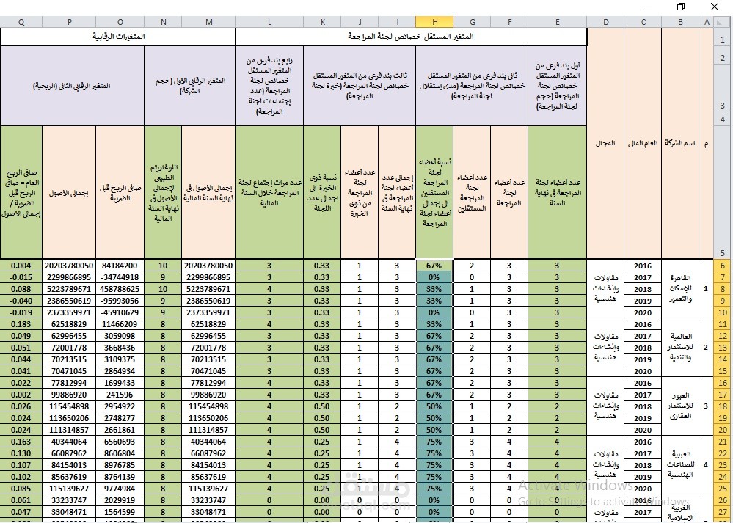This screenshot has width=733, height=523.
Task: Click company cell 'العربية للصناعات الهندسية'
Action: (x=680, y=465)
